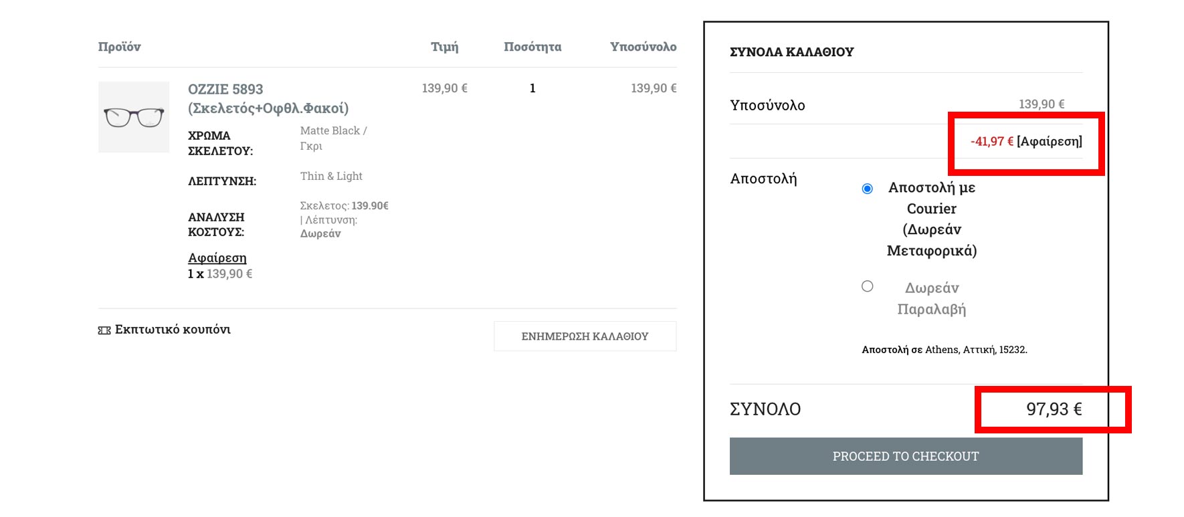Open the OZZIE 5893 glasses thumbnail
Screen dimensions: 1184x517
tap(134, 117)
